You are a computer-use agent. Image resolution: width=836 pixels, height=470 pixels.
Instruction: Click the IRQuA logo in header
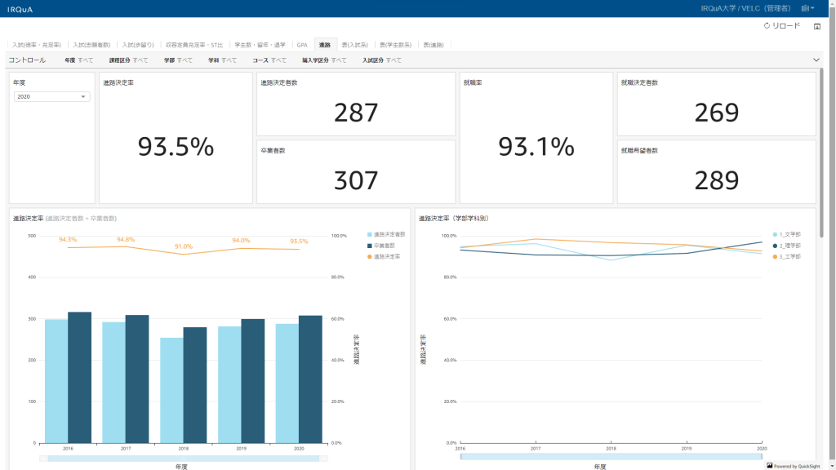tap(20, 8)
